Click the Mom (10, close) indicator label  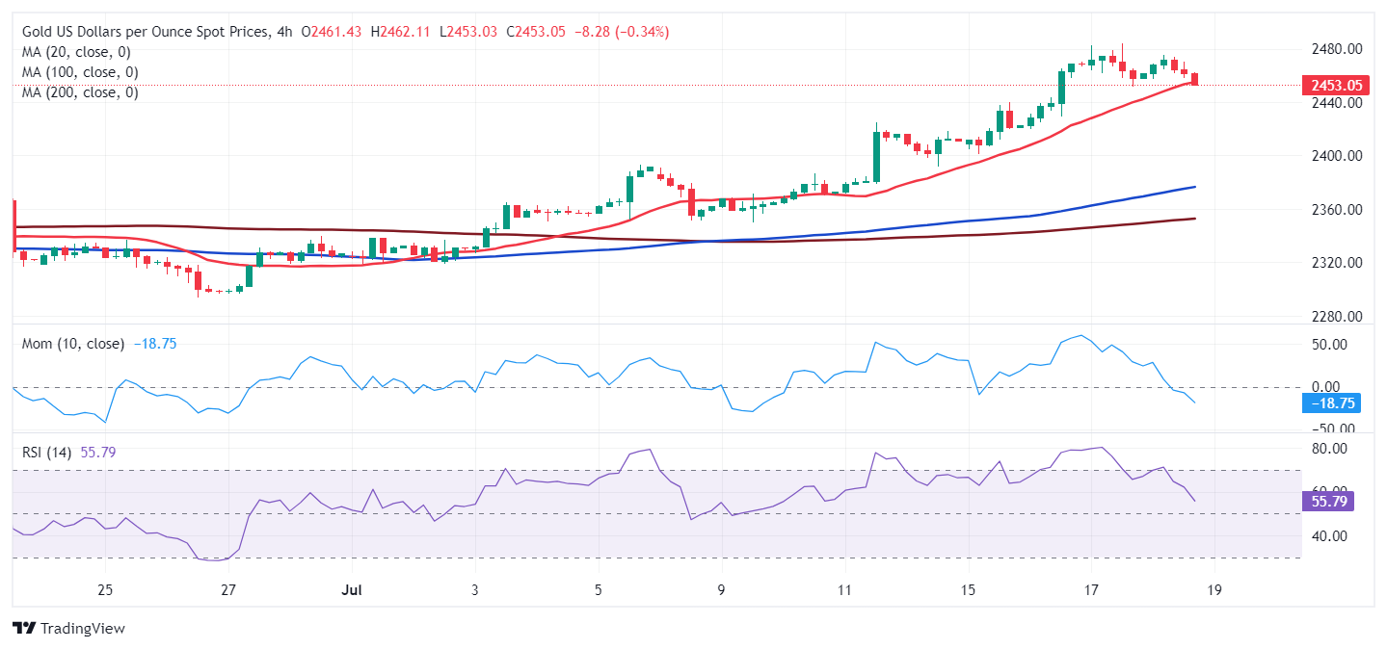pos(73,344)
